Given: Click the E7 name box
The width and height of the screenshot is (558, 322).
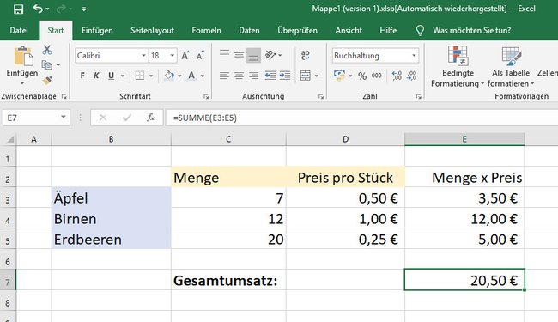Looking at the screenshot, I should (31, 118).
